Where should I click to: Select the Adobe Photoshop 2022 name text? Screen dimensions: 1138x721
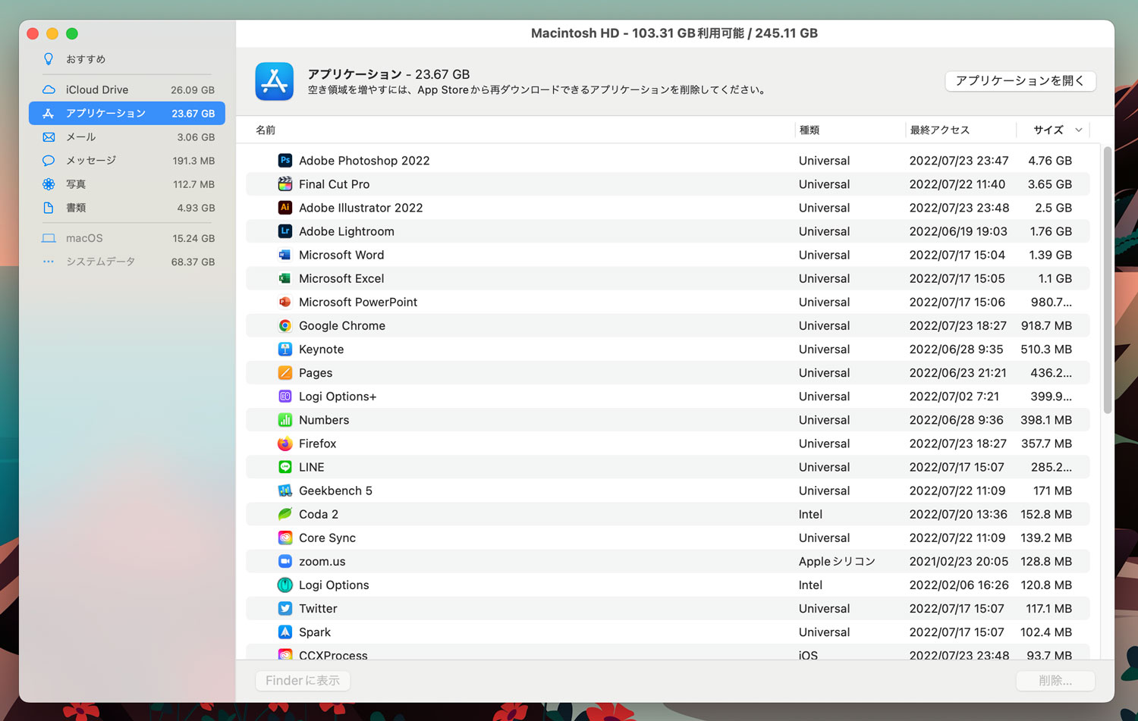tap(364, 161)
